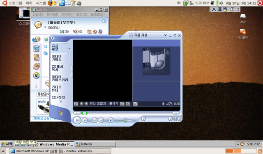
Task: Open the NateOn 동작(M) menu
Action: (x=52, y=15)
